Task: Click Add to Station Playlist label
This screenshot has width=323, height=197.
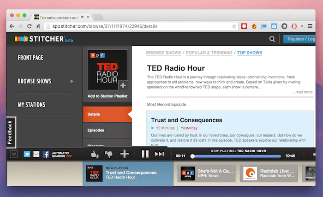Action: [108, 96]
